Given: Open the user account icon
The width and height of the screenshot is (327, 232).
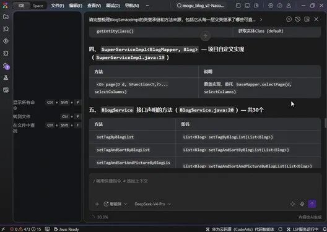Looking at the screenshot, I should click(289, 6).
